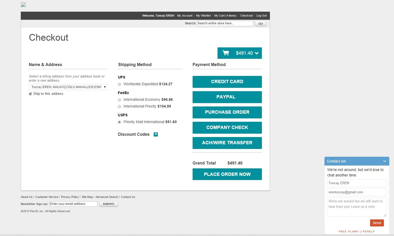
Task: Click the chat message textarea
Action: coord(357,207)
